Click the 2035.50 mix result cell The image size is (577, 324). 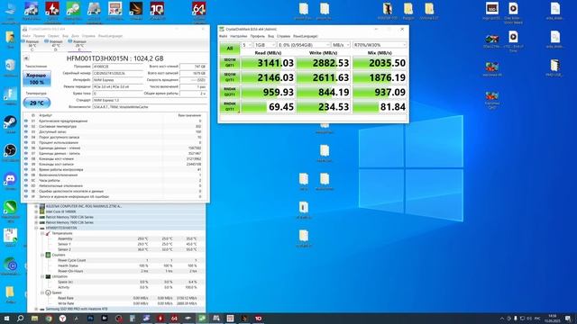pos(380,63)
